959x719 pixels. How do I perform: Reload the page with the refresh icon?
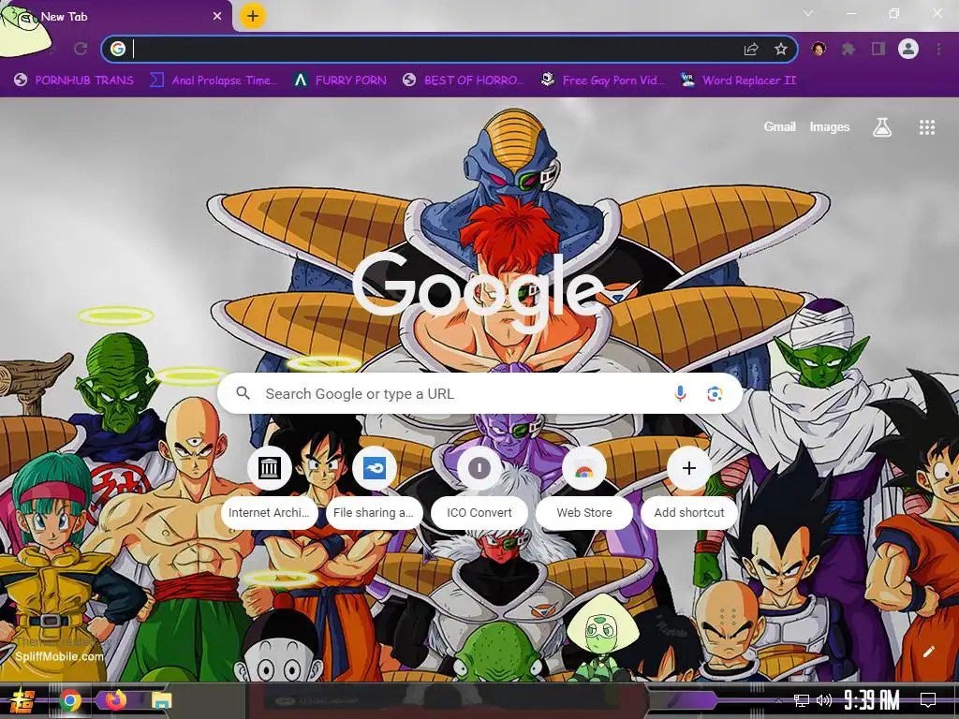[81, 49]
